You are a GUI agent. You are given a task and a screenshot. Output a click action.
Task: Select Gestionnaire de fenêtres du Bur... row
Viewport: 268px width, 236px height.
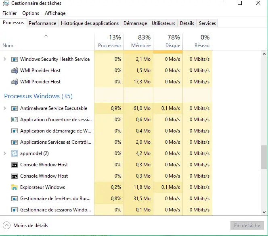point(106,199)
